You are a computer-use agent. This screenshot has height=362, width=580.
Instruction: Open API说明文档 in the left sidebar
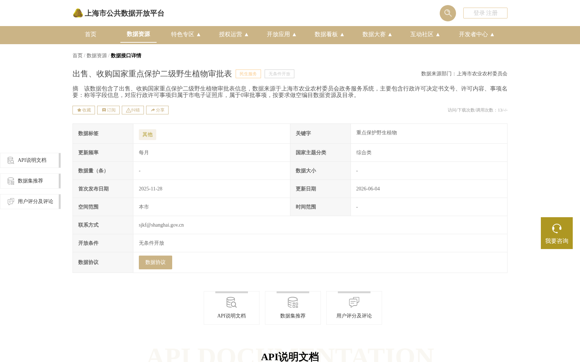(x=30, y=160)
